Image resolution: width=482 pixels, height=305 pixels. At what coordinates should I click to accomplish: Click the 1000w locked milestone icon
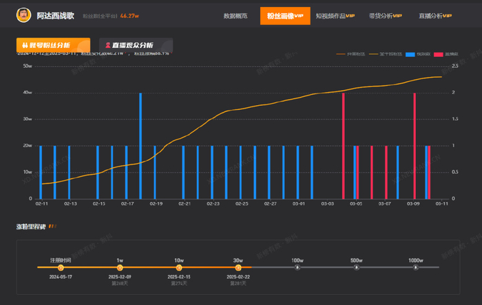click(416, 268)
